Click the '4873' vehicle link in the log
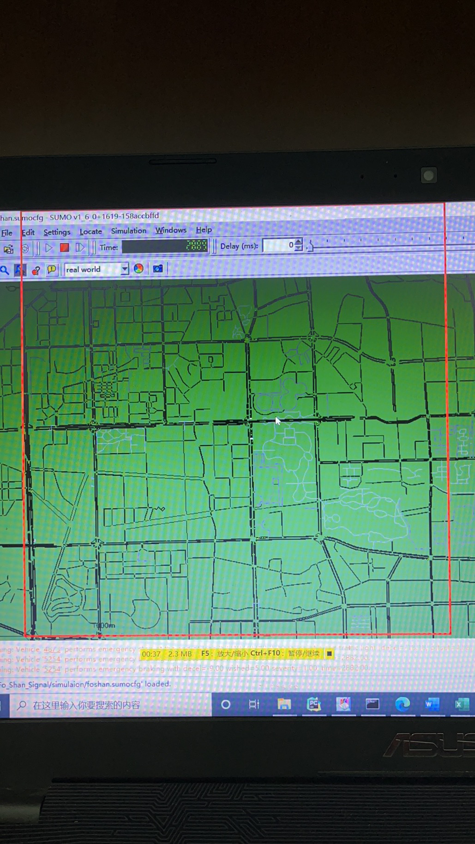The height and width of the screenshot is (844, 475). 52,649
